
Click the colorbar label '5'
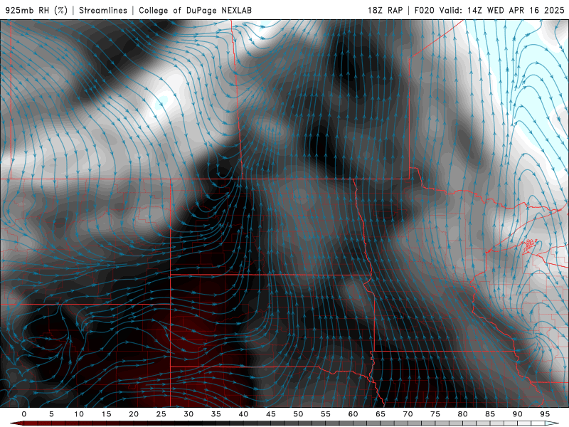coord(51,414)
